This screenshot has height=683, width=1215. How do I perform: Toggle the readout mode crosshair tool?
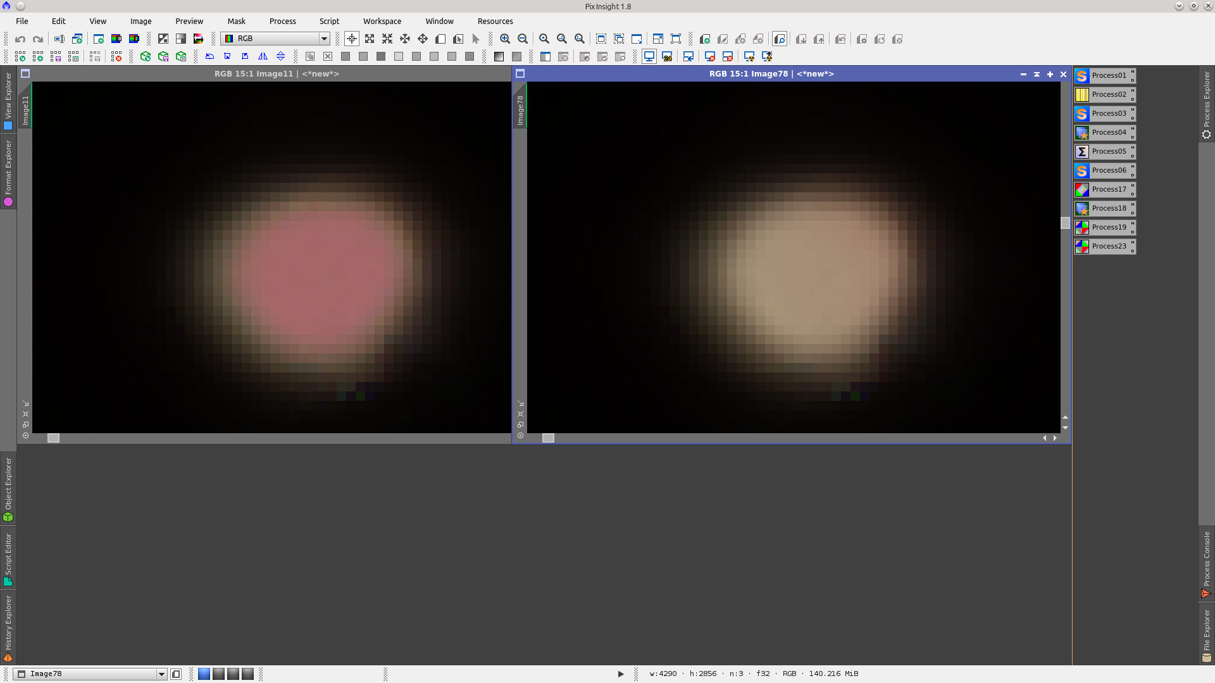point(352,39)
